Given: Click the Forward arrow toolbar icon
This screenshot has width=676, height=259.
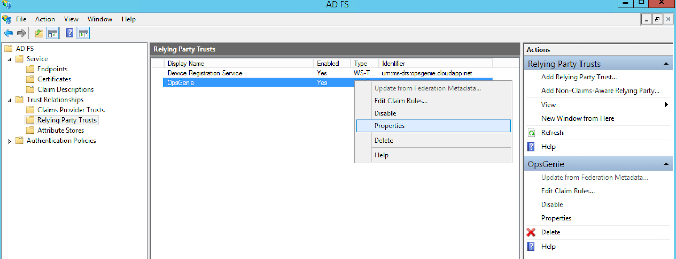Looking at the screenshot, I should (21, 33).
